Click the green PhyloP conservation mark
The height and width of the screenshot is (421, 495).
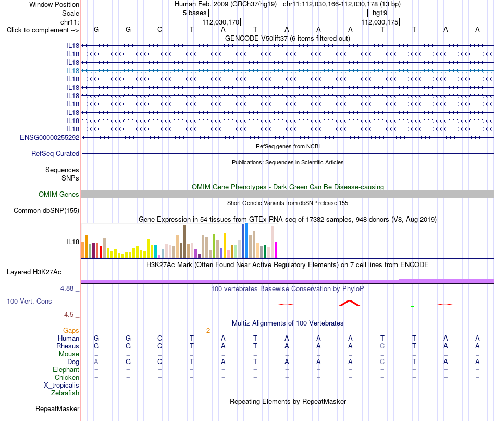[412, 306]
